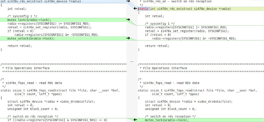
Task: Click 'int retval = 0;' in right pane
Action: 158,105
